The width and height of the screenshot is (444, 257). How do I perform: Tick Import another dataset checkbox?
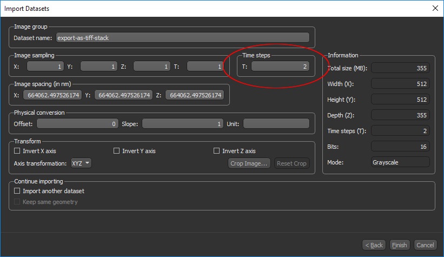pyautogui.click(x=17, y=191)
